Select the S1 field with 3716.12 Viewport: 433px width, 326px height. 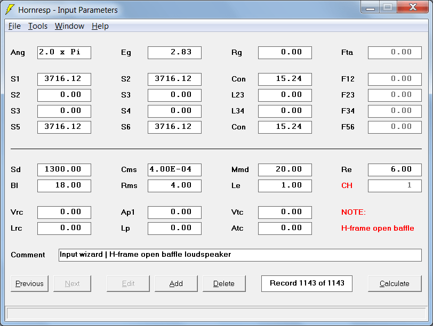(64, 79)
